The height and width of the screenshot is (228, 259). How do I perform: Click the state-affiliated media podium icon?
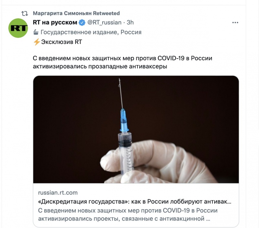pos(36,32)
